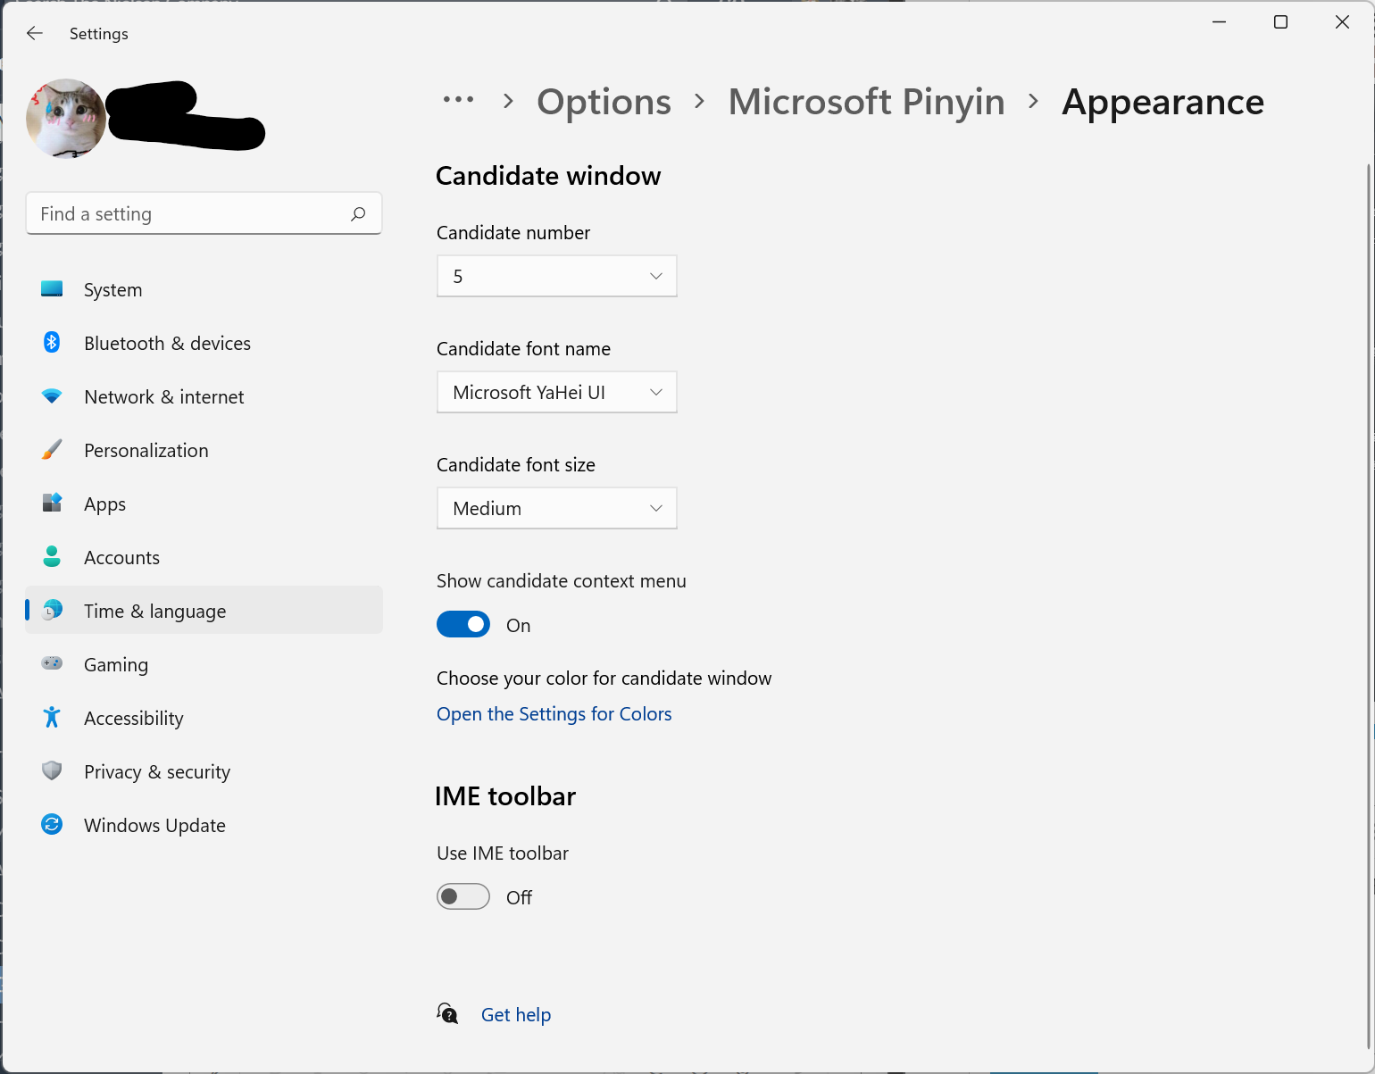Open the Settings for Colors link
Screen dimensions: 1375x1074
pos(554,714)
